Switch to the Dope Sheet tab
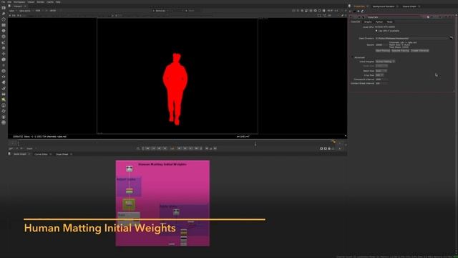458x258 pixels. pos(62,154)
